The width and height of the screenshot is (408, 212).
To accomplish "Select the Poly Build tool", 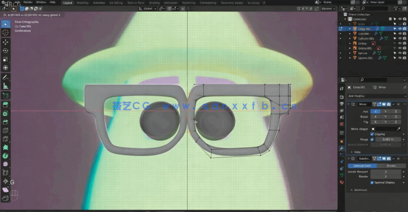I will (x=5, y=147).
